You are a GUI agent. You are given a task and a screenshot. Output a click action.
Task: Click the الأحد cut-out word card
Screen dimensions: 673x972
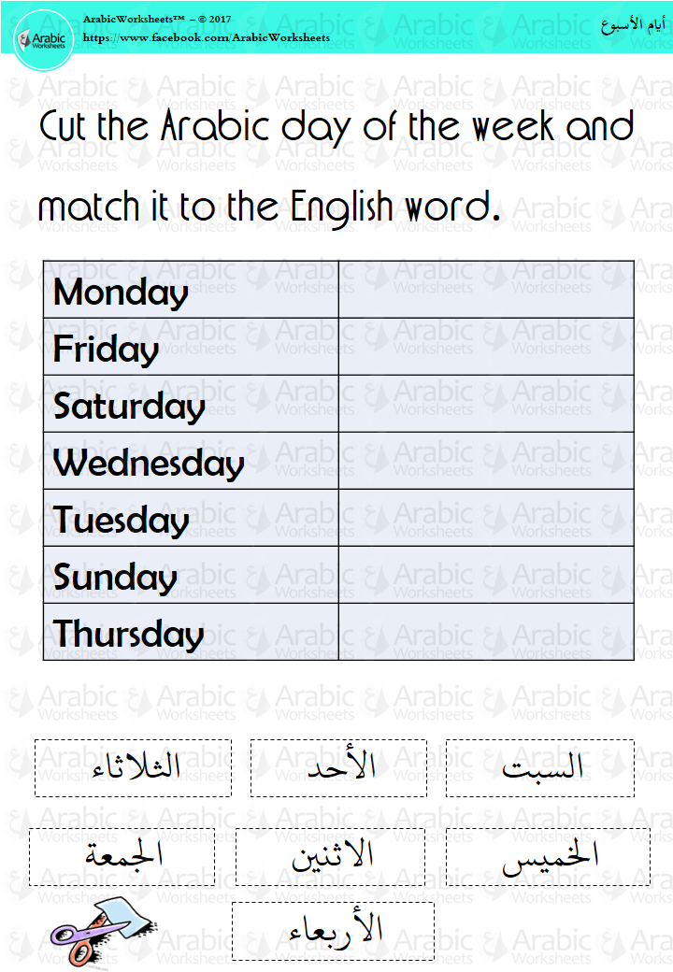point(339,768)
